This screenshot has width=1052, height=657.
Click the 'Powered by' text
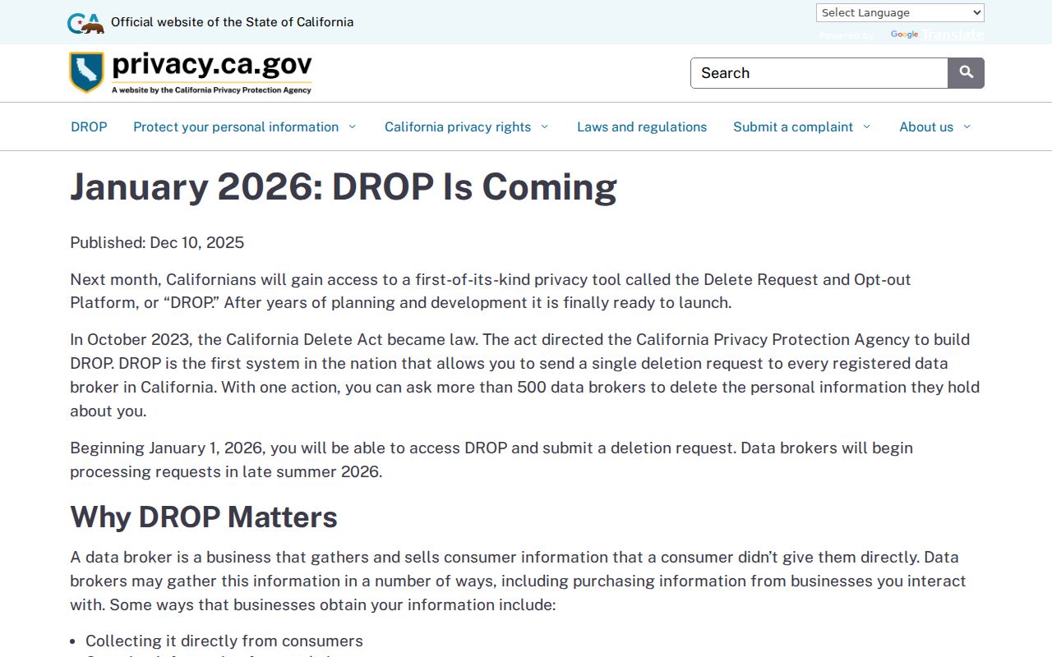click(x=847, y=35)
